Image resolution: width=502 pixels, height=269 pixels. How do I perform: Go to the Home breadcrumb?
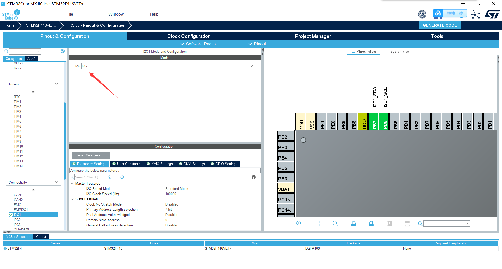pos(9,25)
